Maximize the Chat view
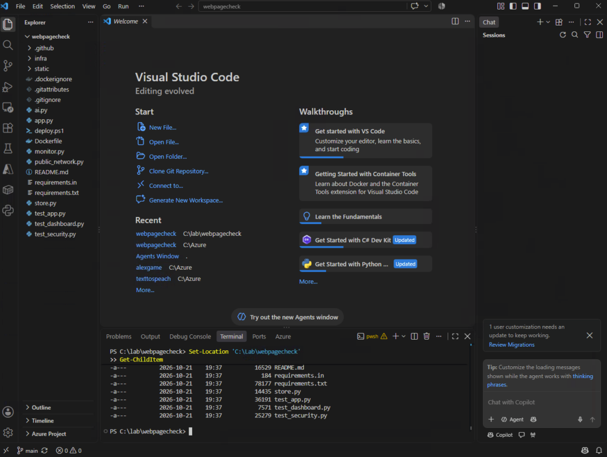607x457 pixels. click(587, 22)
